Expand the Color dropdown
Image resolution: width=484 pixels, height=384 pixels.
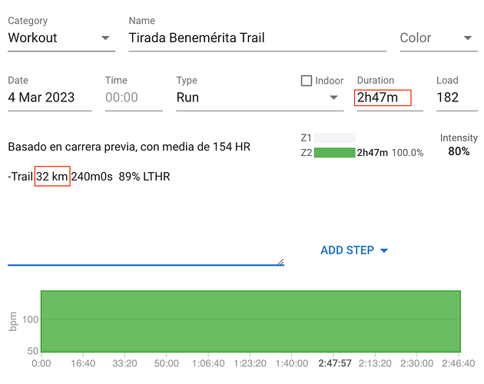[467, 38]
